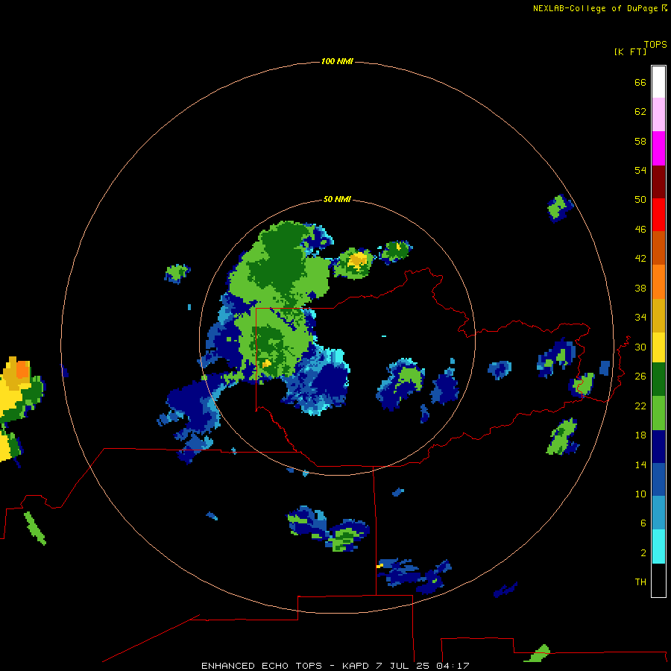Click the gold legend swatch
The height and width of the screenshot is (671, 671).
[x=658, y=315]
